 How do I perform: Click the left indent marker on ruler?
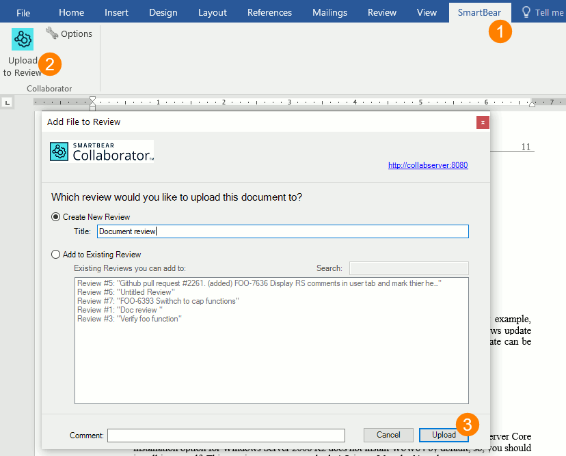tap(93, 106)
